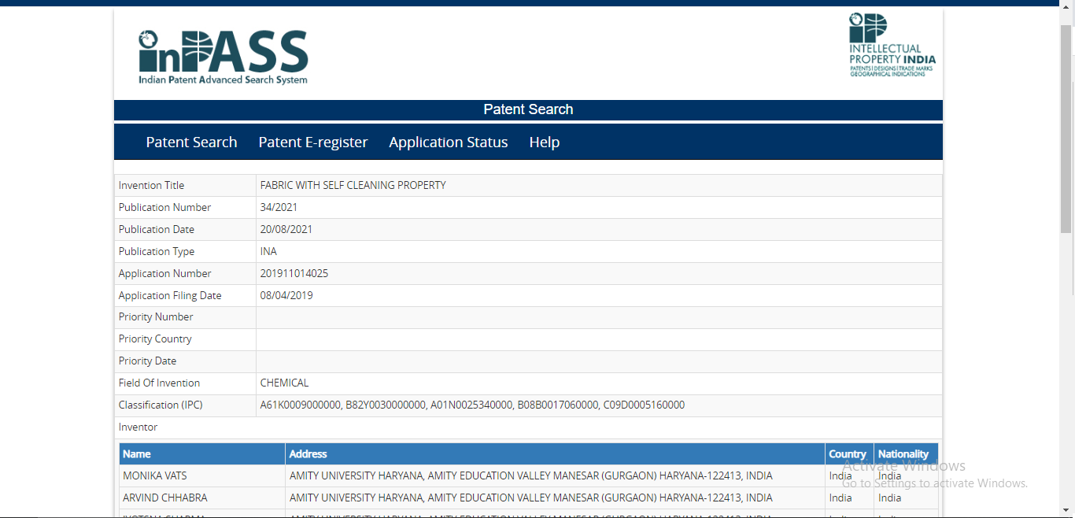This screenshot has width=1075, height=518.
Task: Open the Help menu item
Action: [x=545, y=142]
